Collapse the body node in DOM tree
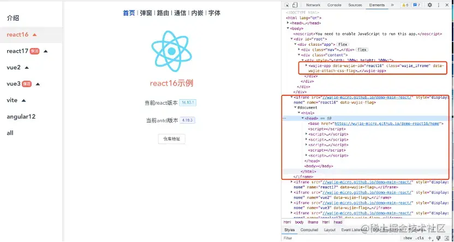454x242 pixels. 288,28
